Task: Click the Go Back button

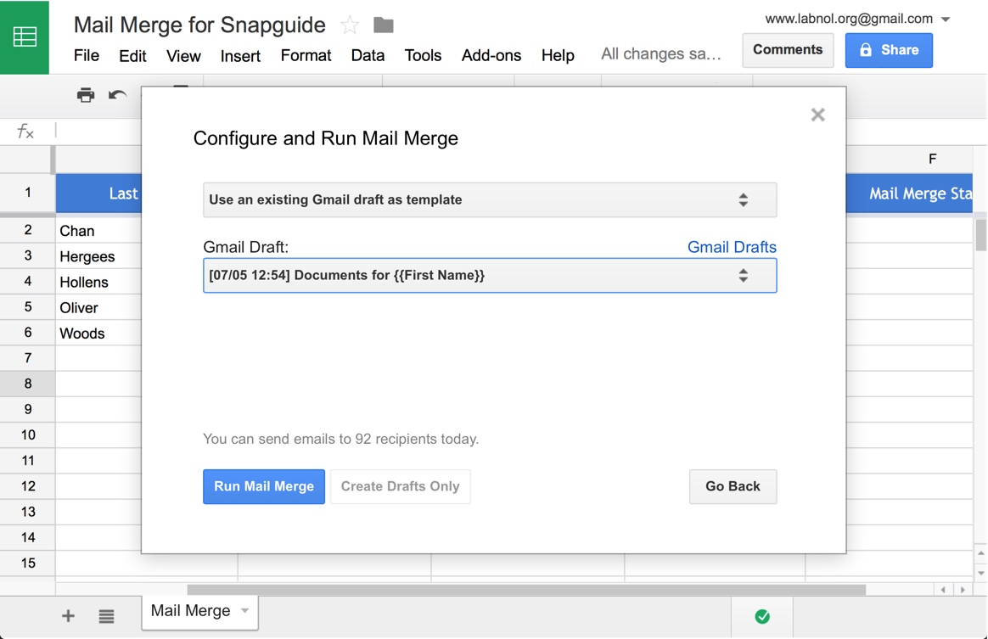Action: (x=733, y=486)
